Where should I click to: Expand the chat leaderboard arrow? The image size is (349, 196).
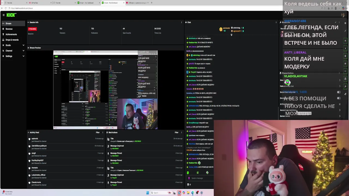coord(231,35)
